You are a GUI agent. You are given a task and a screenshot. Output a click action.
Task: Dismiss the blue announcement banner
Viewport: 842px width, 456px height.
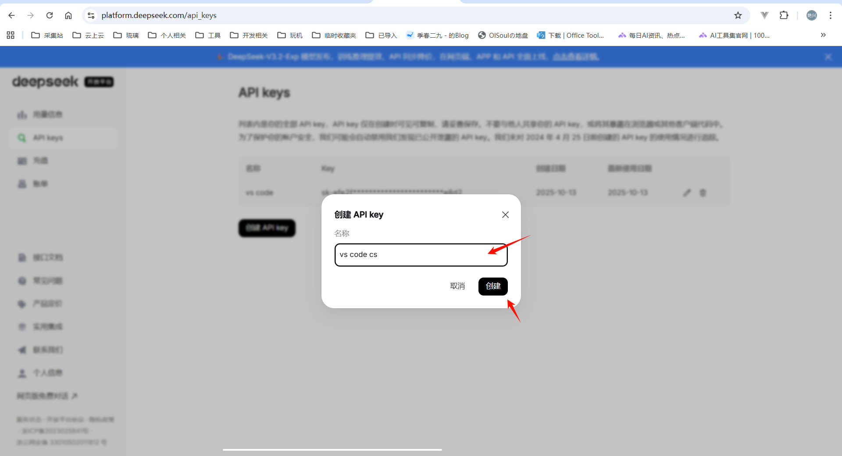[828, 57]
